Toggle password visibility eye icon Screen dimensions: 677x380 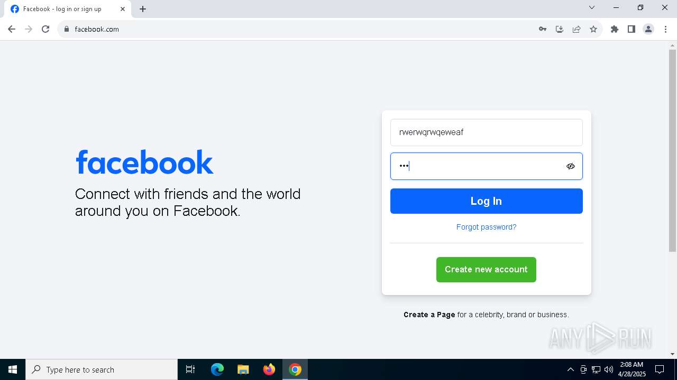click(570, 166)
